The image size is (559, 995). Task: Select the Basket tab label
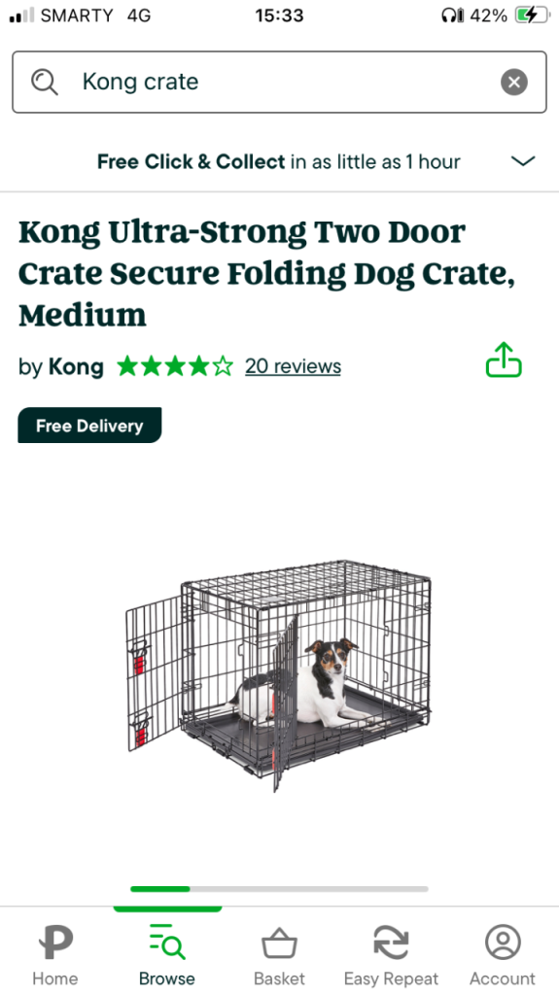tap(279, 978)
